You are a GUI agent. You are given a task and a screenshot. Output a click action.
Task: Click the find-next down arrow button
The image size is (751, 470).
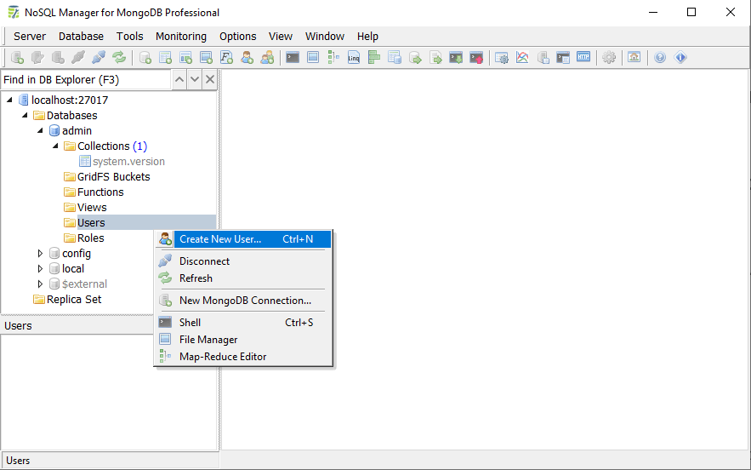195,79
